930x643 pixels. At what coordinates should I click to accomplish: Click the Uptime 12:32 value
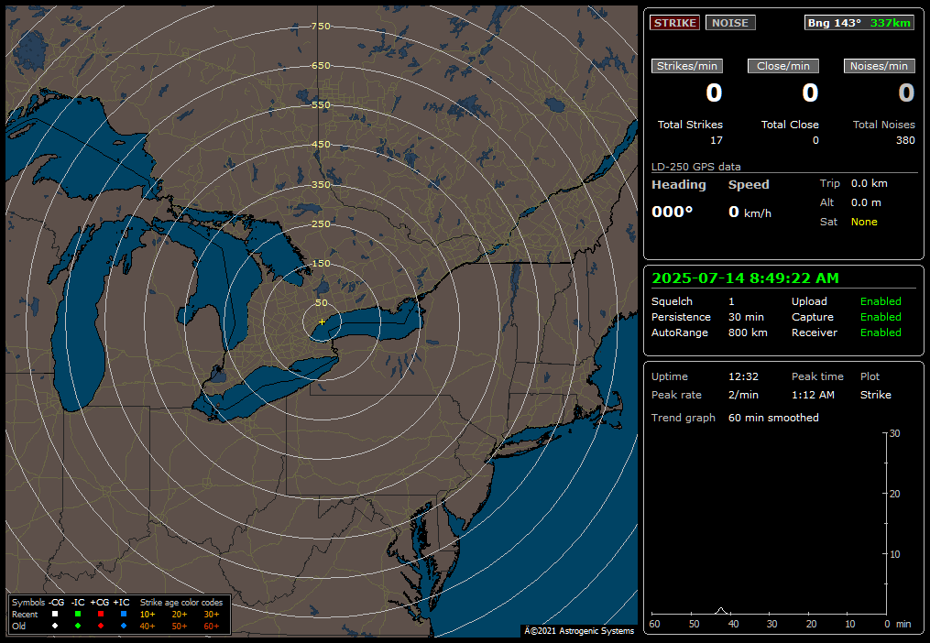click(x=743, y=376)
